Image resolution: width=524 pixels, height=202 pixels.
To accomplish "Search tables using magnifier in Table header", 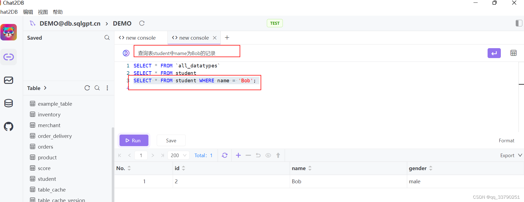I will (97, 88).
